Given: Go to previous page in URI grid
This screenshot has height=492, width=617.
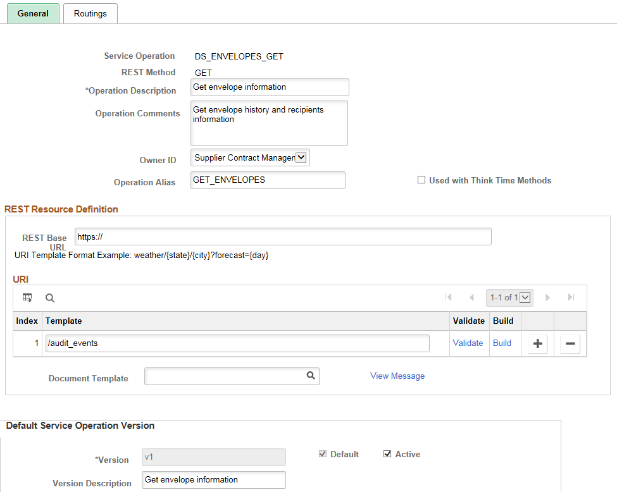Looking at the screenshot, I should pyautogui.click(x=471, y=297).
